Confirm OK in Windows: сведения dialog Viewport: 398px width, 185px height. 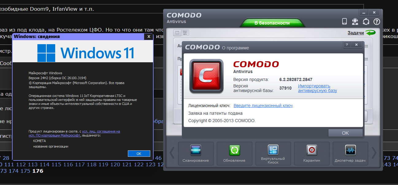coord(139,154)
